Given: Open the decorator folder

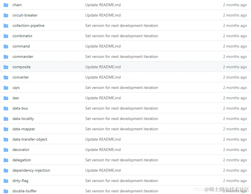Looking at the screenshot, I should pos(21,150).
